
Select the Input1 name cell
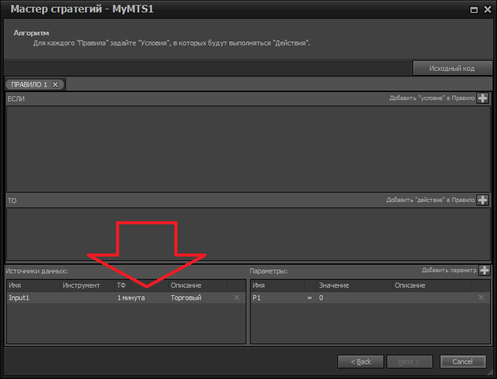[32, 298]
